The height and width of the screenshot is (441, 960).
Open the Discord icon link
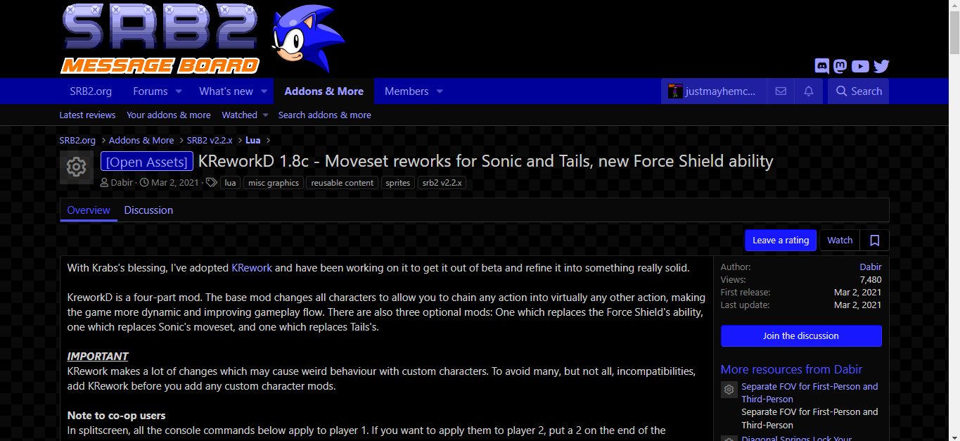(x=821, y=66)
